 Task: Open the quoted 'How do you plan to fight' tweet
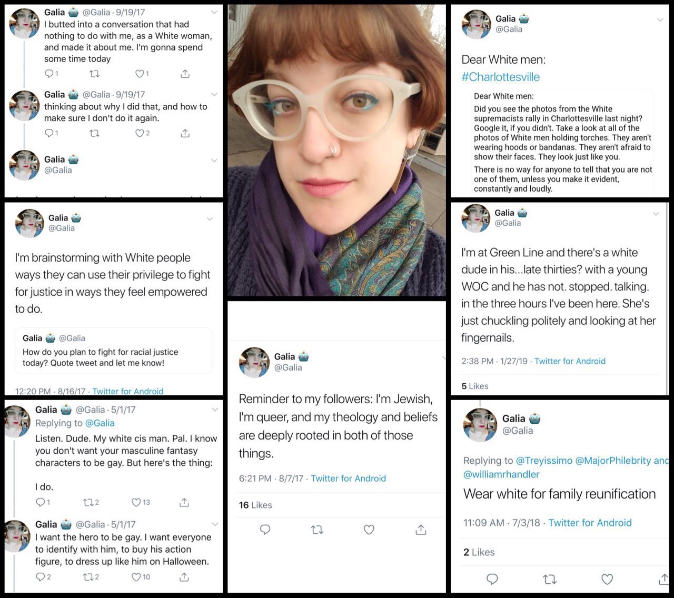click(x=114, y=351)
